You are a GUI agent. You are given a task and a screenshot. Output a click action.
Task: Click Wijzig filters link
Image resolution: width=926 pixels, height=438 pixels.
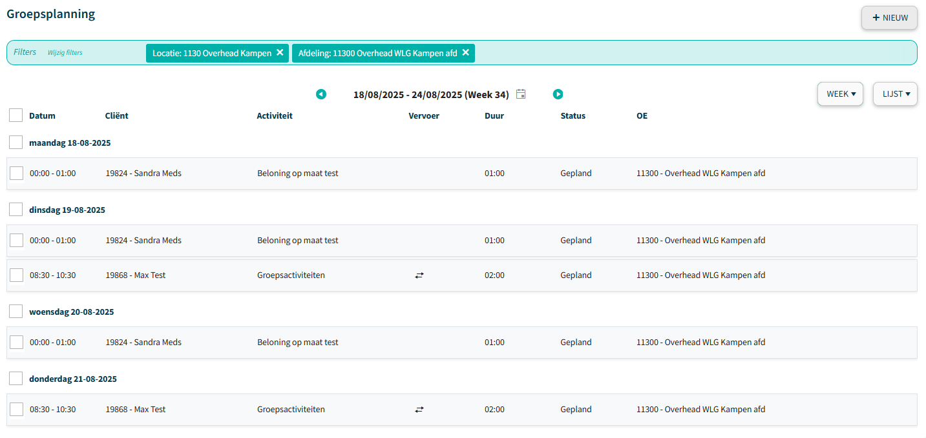coord(65,53)
